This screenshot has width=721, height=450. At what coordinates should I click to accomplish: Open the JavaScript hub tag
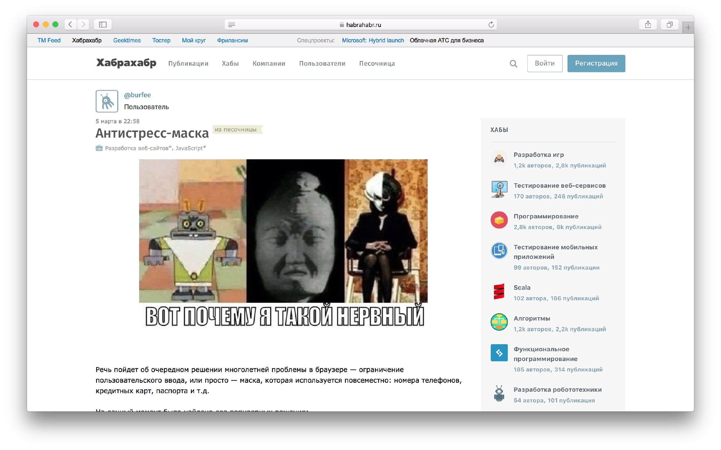191,148
